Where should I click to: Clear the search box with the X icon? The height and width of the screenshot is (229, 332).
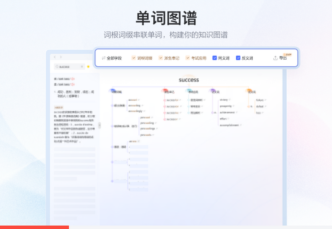click(x=82, y=67)
